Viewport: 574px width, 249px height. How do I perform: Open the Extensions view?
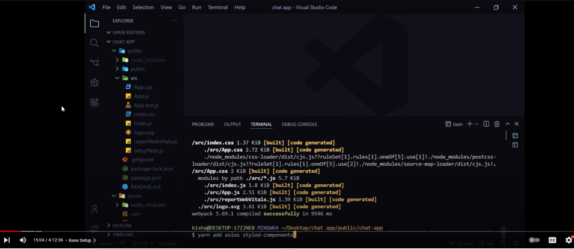click(x=94, y=102)
